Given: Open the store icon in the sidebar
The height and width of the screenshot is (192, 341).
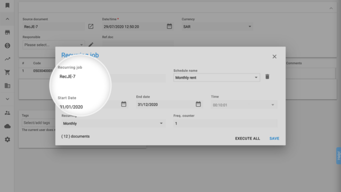Looking at the screenshot, I should [x=7, y=32].
